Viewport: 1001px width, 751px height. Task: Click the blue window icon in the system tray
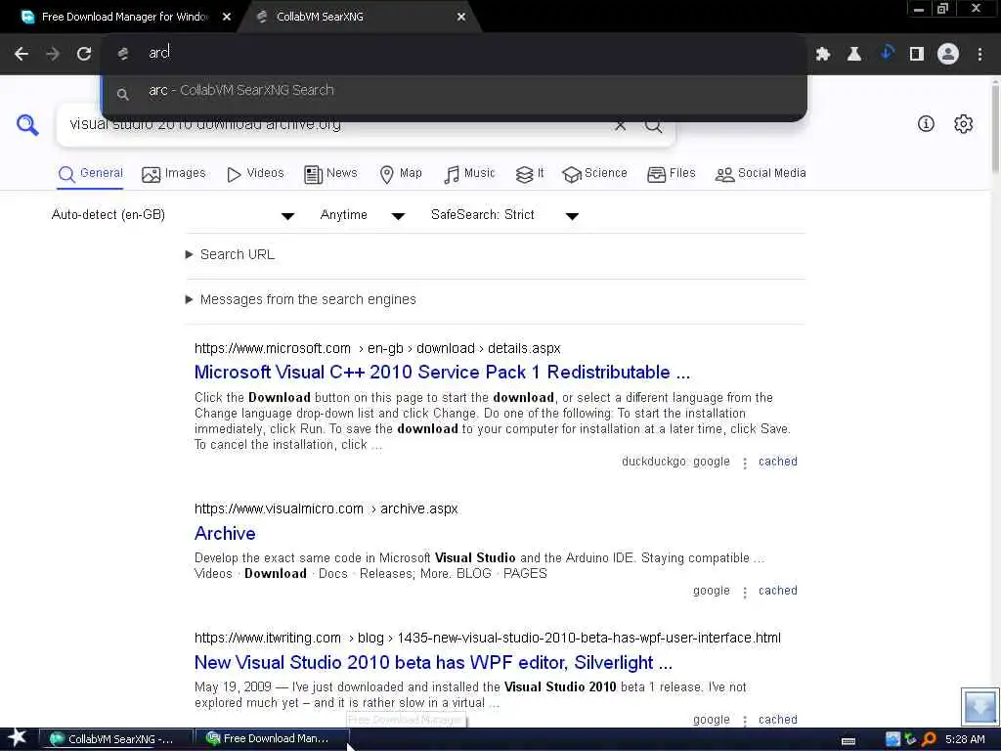(893, 739)
